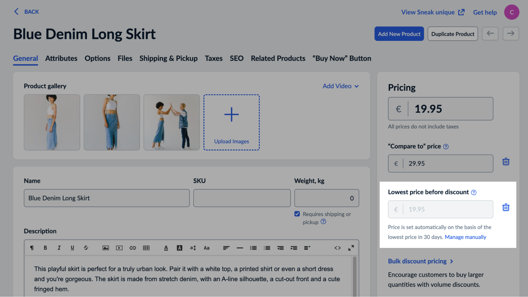The height and width of the screenshot is (297, 528).
Task: Open the account avatar menu
Action: (511, 12)
